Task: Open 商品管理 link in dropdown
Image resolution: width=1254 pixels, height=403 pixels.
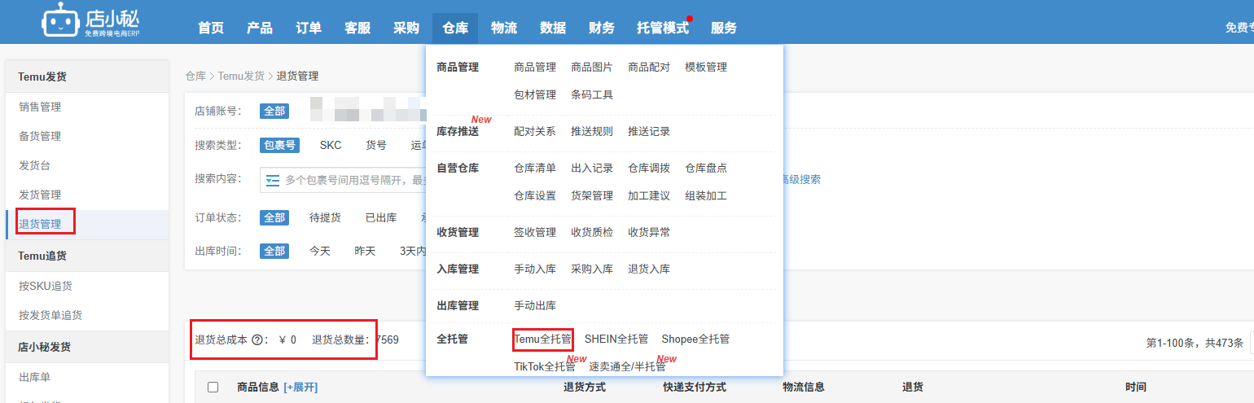Action: [x=535, y=67]
